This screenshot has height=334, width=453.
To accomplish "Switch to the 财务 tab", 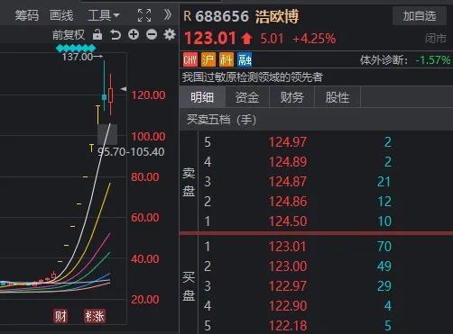I will (x=291, y=97).
